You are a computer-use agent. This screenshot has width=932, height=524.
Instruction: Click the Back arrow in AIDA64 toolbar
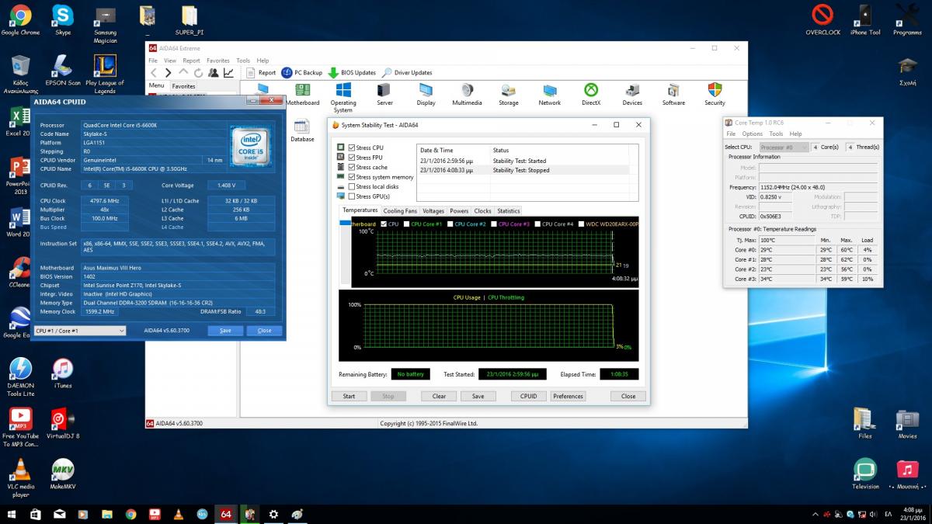point(155,73)
